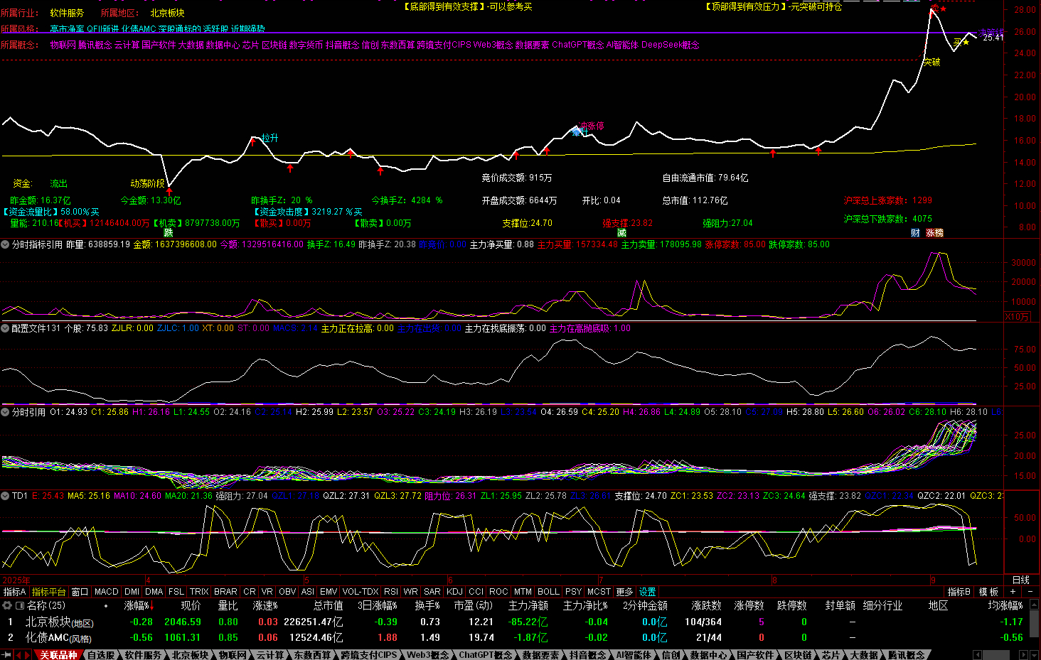
Task: Click the 2025年 label on time axis
Action: tap(16, 580)
